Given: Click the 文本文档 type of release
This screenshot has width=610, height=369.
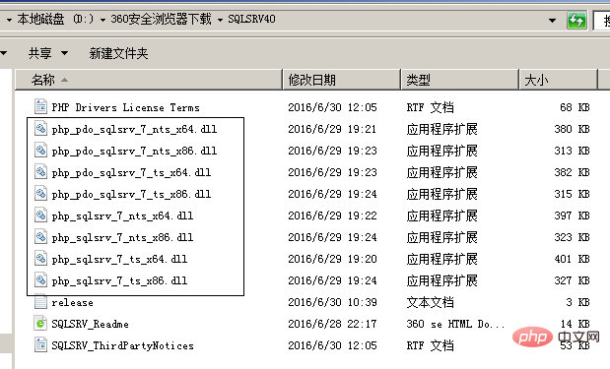Looking at the screenshot, I should pyautogui.click(x=431, y=302).
